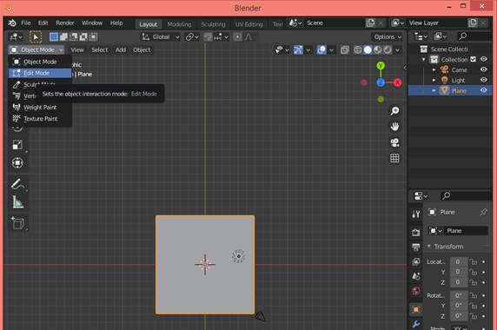Choose the new selection mode icon
Viewport: 497px width, 330px height.
click(x=54, y=37)
